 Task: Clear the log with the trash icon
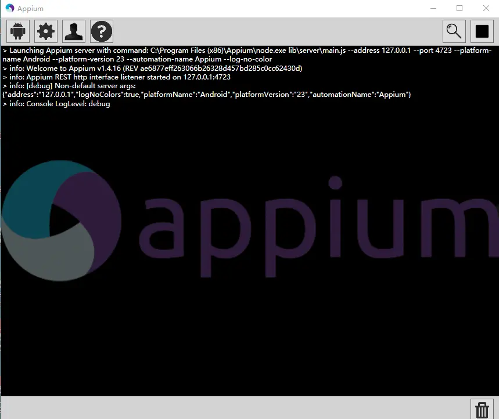482,410
